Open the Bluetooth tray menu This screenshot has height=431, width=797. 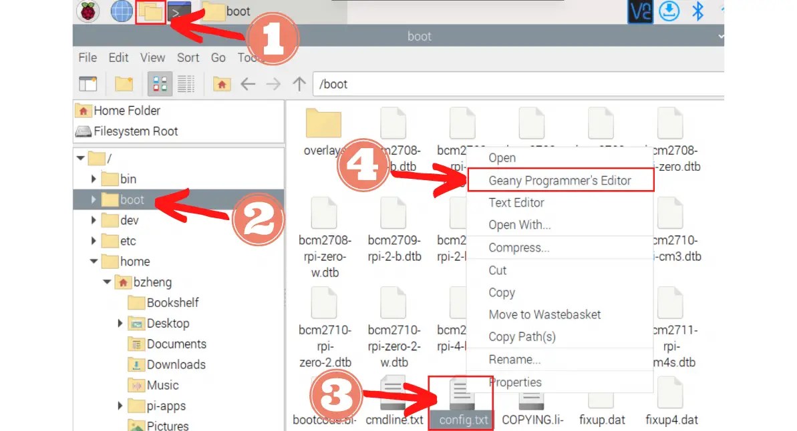click(x=698, y=11)
